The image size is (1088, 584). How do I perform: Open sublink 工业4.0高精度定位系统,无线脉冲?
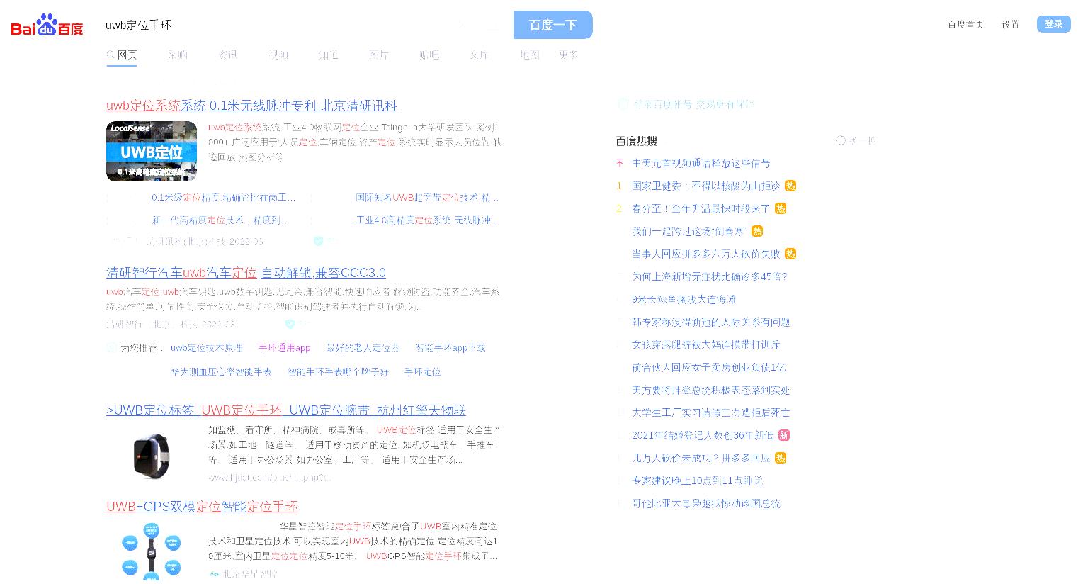[427, 220]
